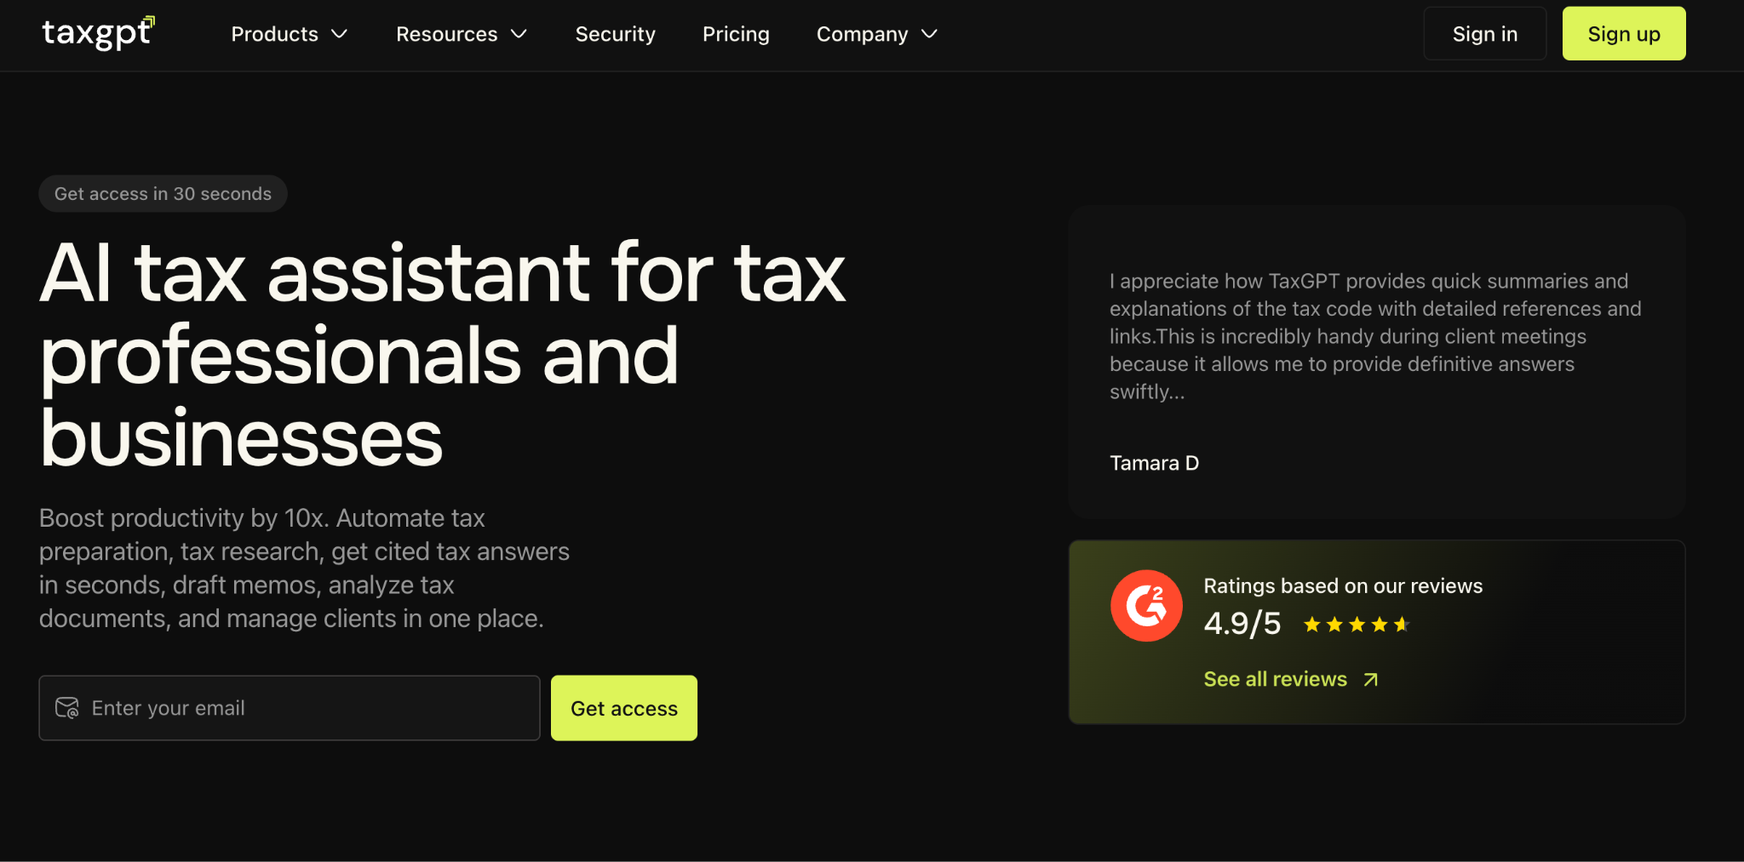Open the Company menu
Screen dimensions: 1744x862
coord(877,34)
